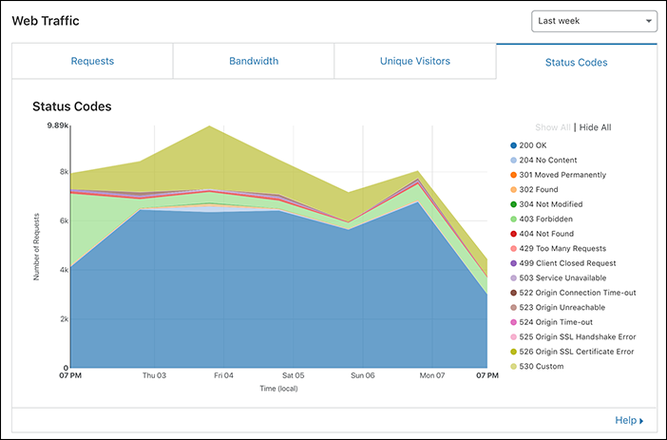The height and width of the screenshot is (440, 667).
Task: Click the 302 Found legend dot
Action: (513, 190)
